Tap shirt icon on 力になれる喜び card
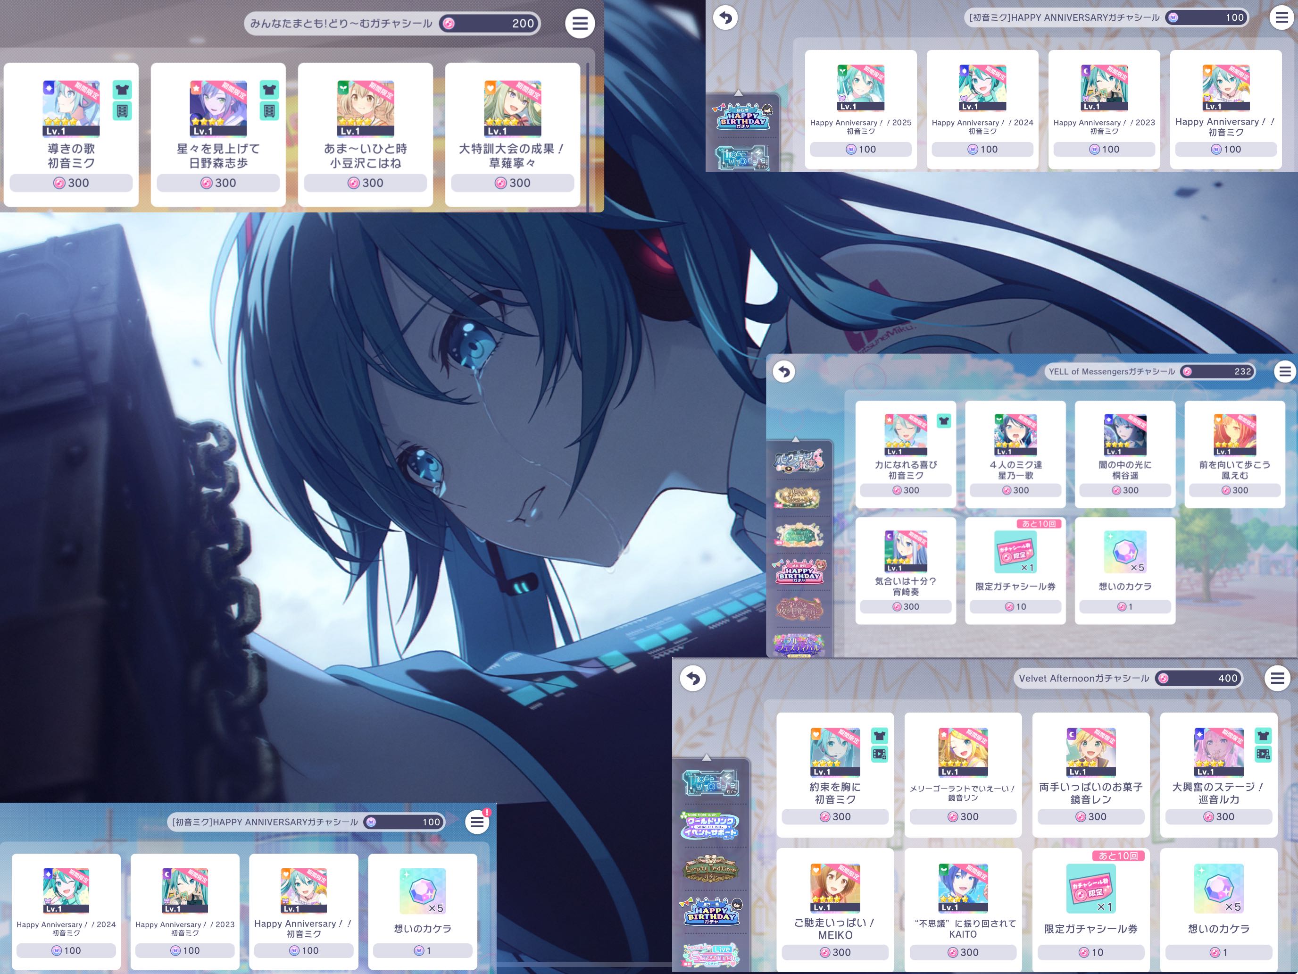 click(944, 420)
